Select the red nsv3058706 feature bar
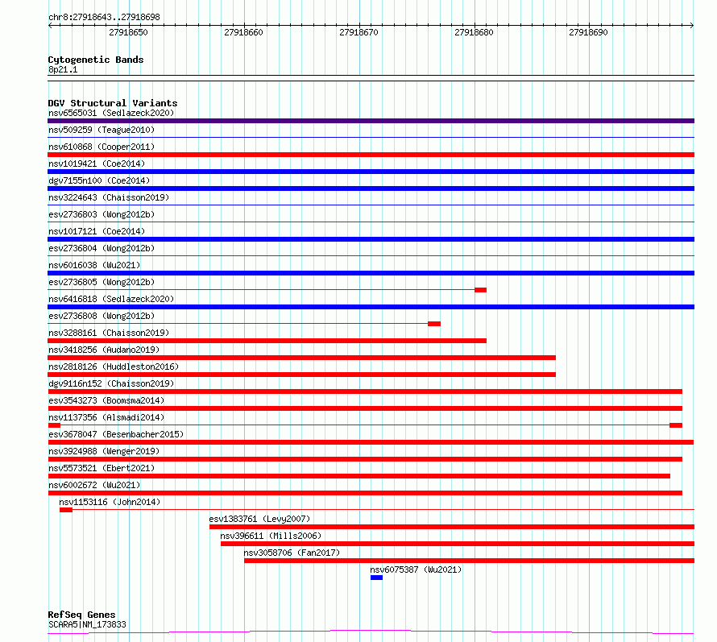 coord(469,561)
